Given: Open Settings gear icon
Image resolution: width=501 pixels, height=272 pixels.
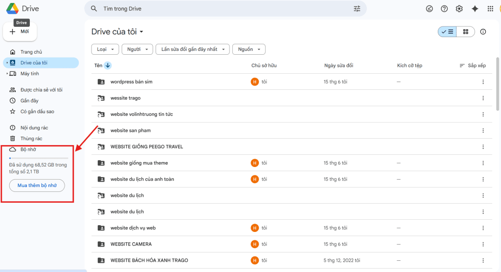Looking at the screenshot, I should pyautogui.click(x=459, y=9).
